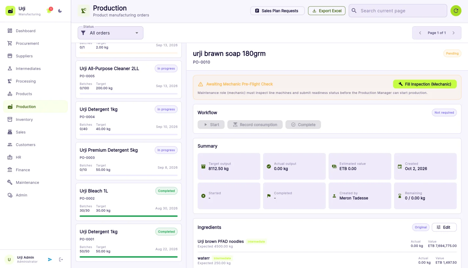Click the Maintenance wrench icon
468x268 pixels.
10,183
